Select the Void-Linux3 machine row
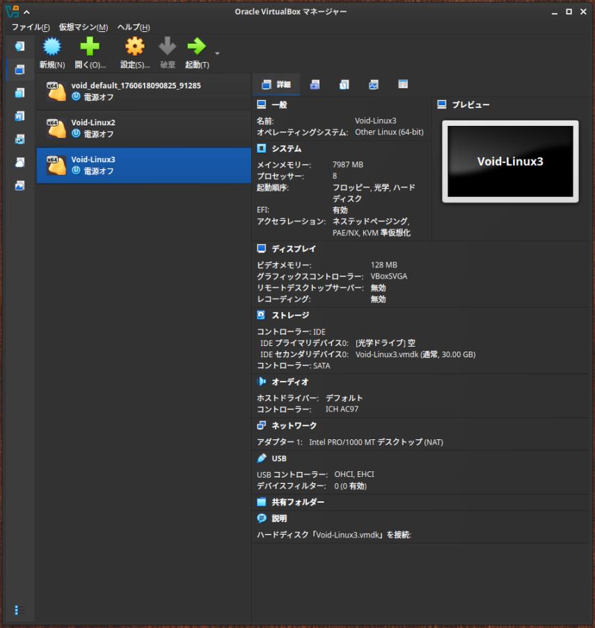This screenshot has height=628, width=595. pyautogui.click(x=143, y=166)
